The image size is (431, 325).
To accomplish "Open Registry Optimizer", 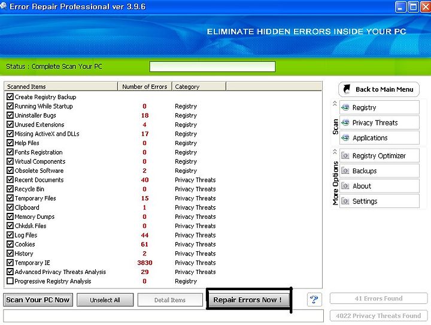I will [x=380, y=156].
